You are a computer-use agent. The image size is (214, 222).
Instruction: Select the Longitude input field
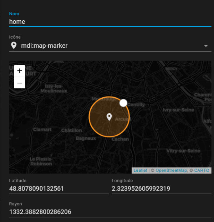[161, 189]
